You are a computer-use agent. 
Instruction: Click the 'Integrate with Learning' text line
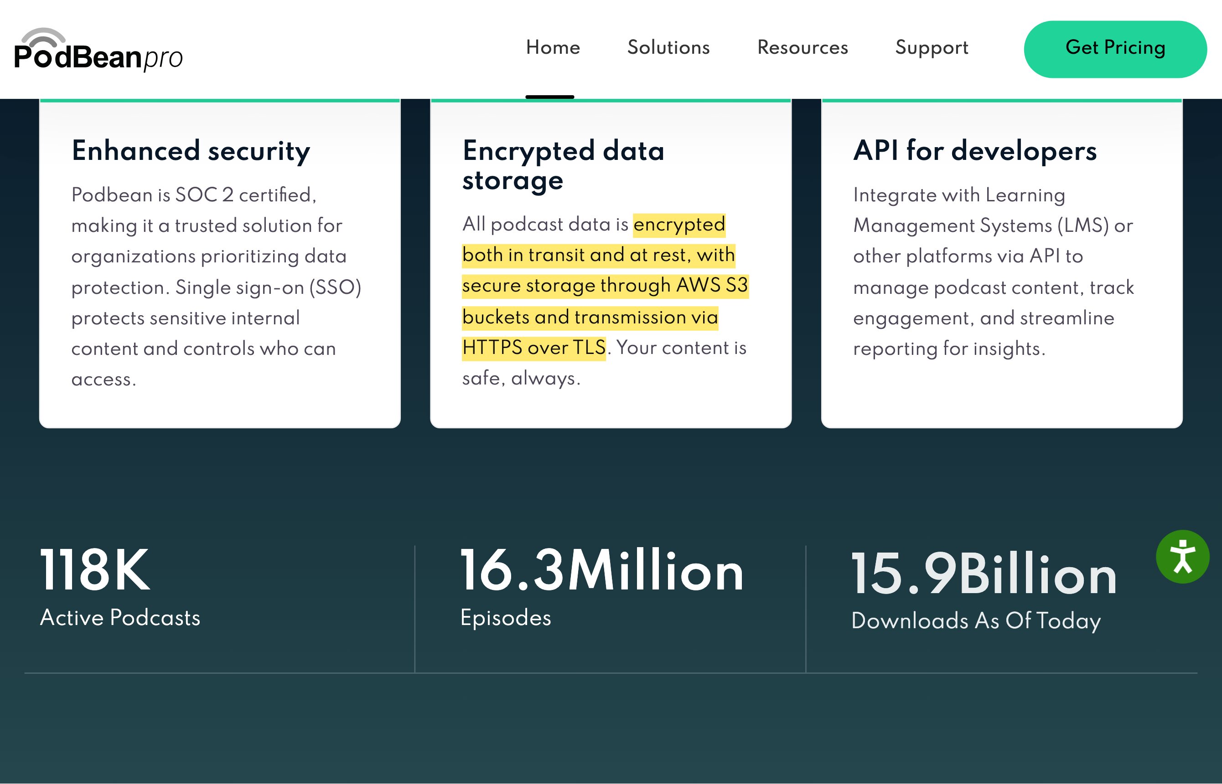pos(959,195)
